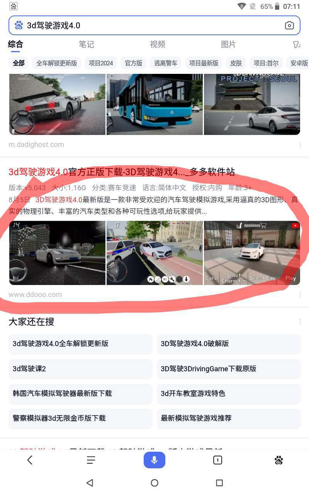Tap suggestion 韩国汽车模拟驾驶器最新版下载
This screenshot has height=495, width=309.
(80, 393)
